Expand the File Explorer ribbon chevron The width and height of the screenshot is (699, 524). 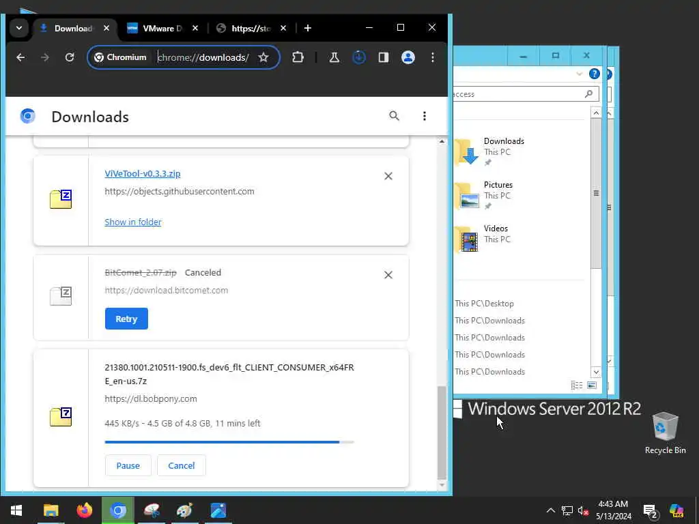click(x=579, y=74)
